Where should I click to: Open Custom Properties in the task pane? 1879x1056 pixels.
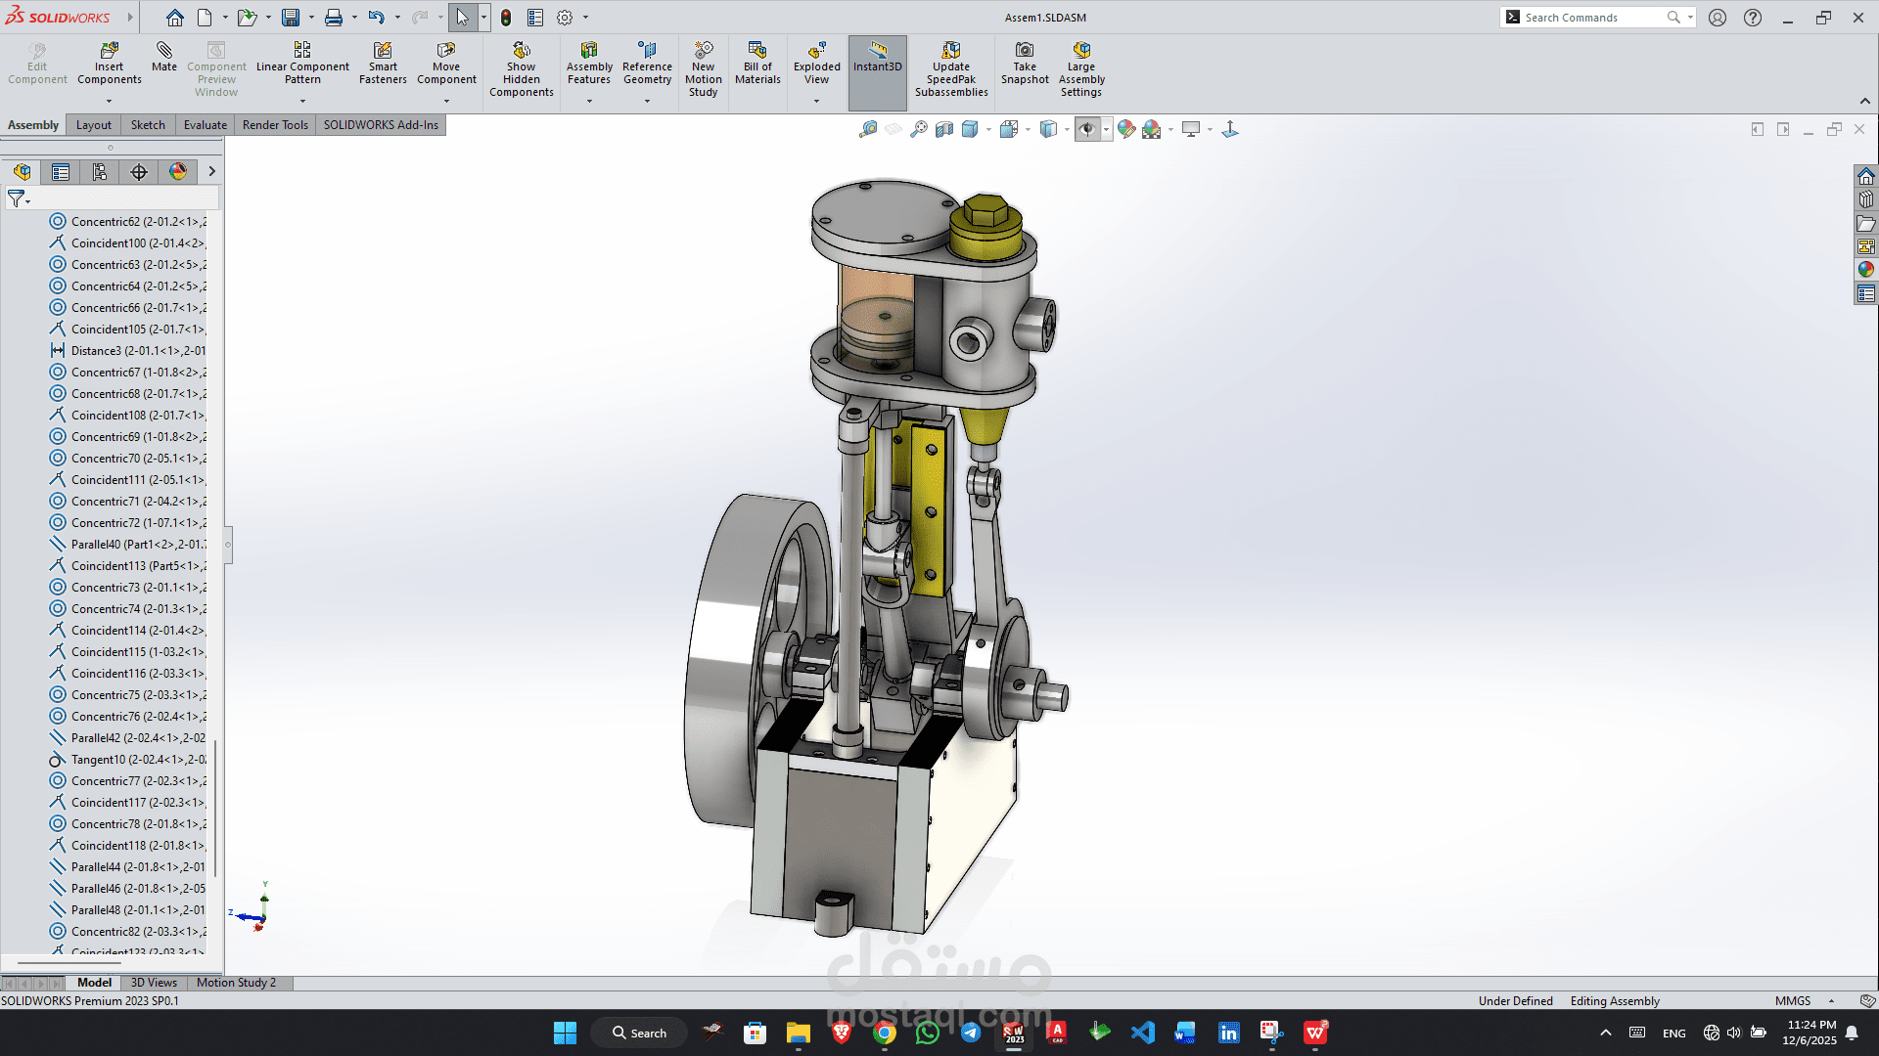click(x=1866, y=293)
